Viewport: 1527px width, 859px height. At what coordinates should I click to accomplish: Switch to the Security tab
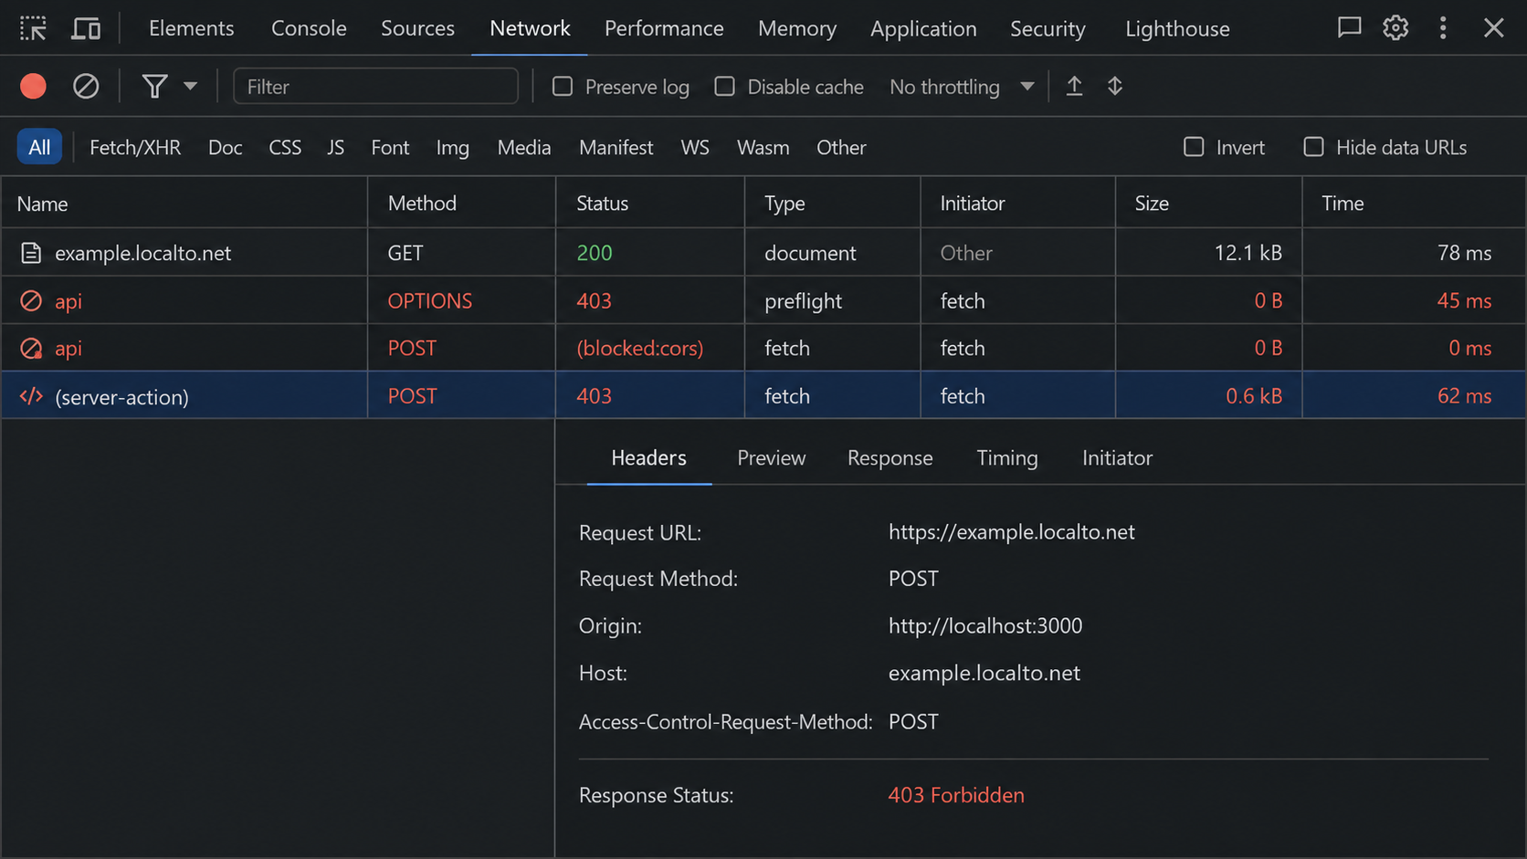[1048, 28]
